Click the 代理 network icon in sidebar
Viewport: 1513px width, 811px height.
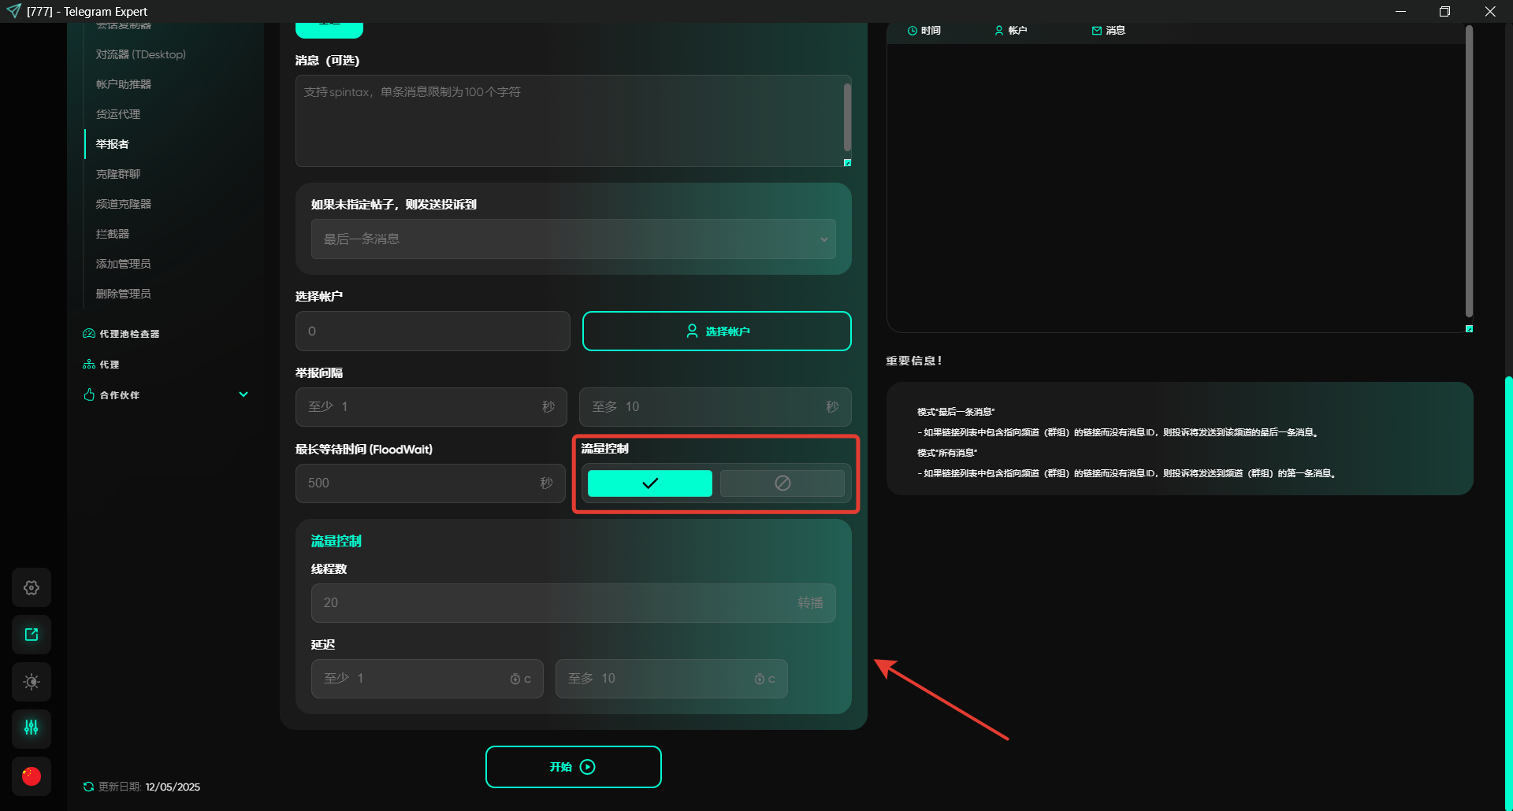(x=89, y=365)
